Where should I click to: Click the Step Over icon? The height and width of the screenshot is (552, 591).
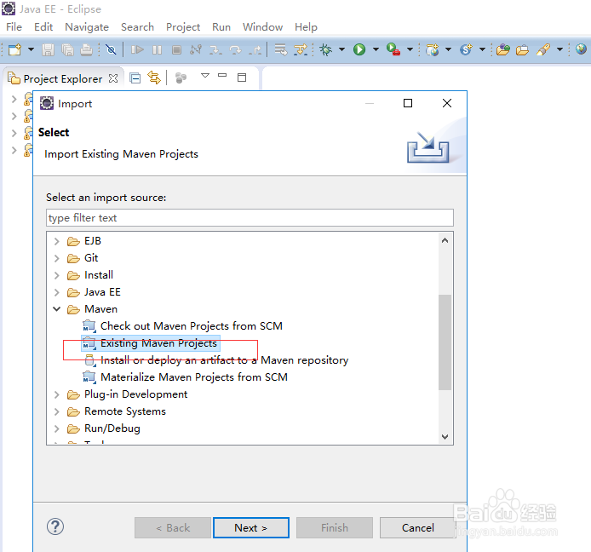coord(235,49)
